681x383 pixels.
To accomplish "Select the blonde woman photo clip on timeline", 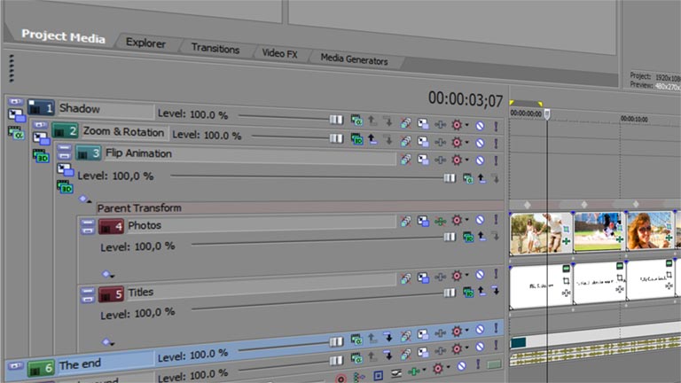I will (650, 231).
